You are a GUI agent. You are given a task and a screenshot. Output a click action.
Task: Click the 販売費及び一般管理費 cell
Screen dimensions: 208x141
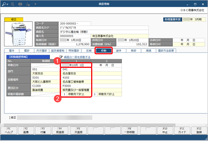[76, 90]
